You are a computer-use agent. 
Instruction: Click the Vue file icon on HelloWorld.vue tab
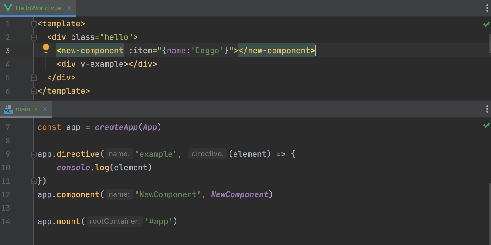(8, 8)
